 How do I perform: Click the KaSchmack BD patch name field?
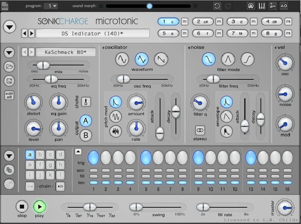[66, 52]
